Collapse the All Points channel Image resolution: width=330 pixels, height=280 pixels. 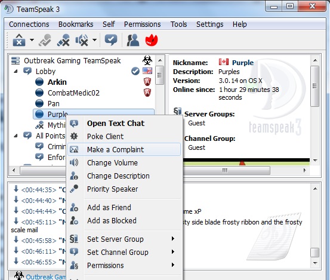click(x=16, y=136)
